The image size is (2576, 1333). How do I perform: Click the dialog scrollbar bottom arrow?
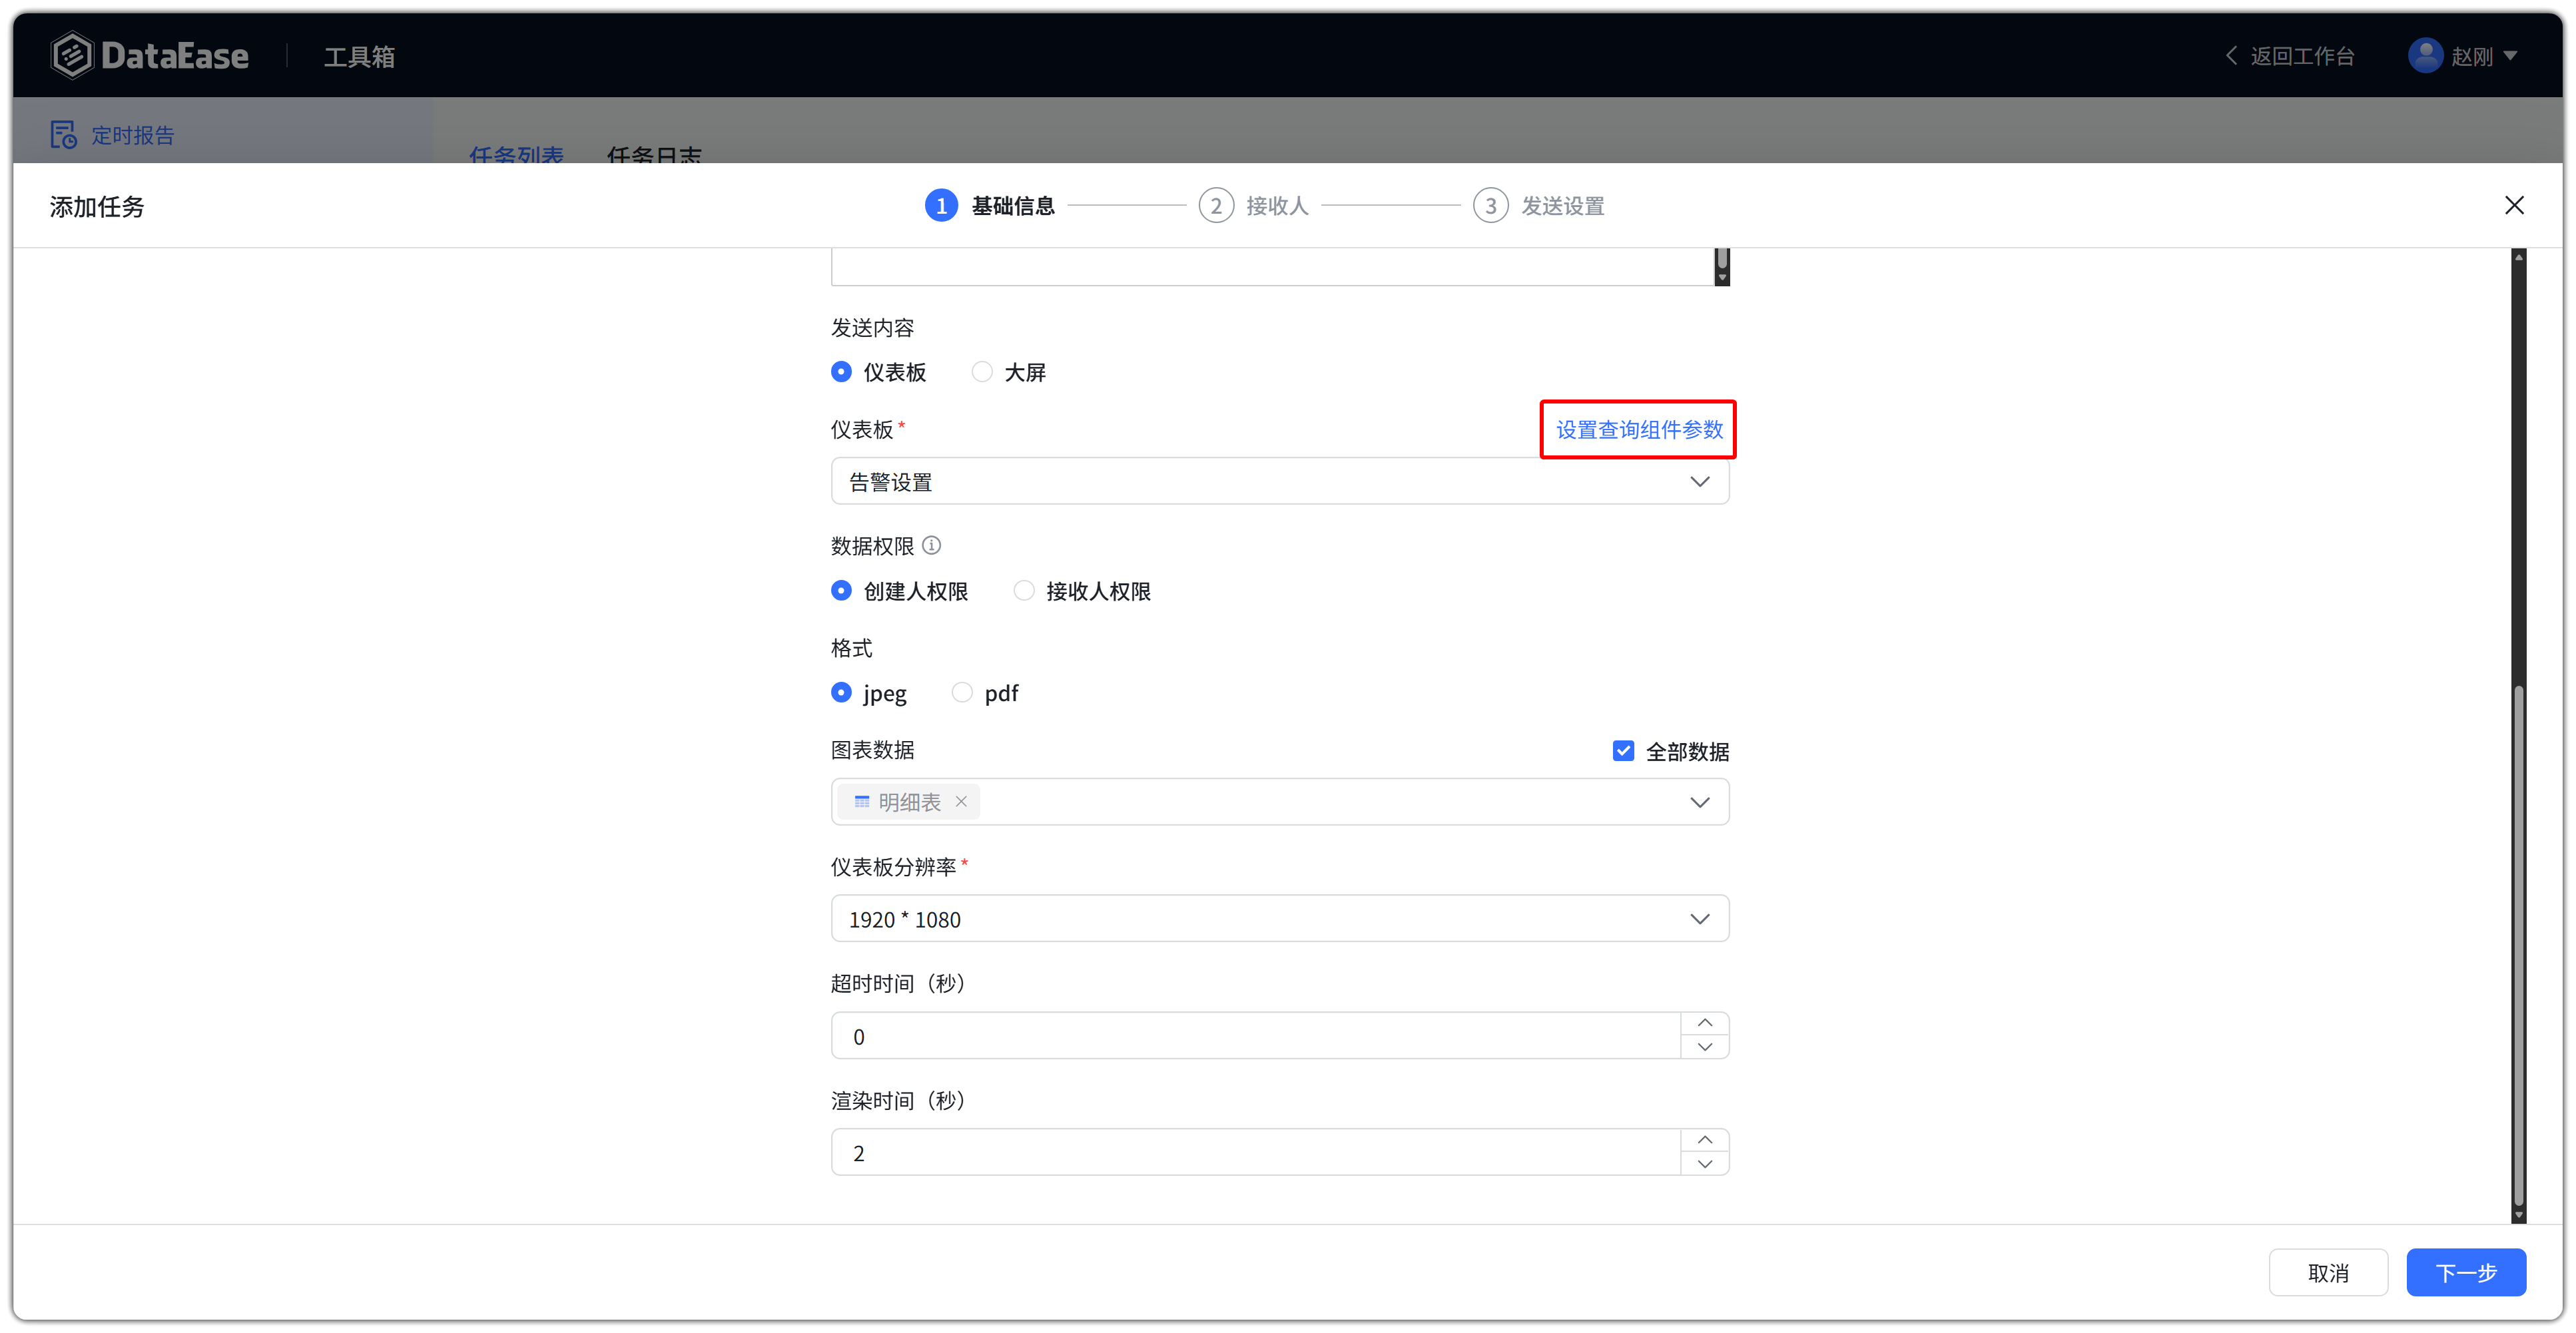(2519, 1214)
